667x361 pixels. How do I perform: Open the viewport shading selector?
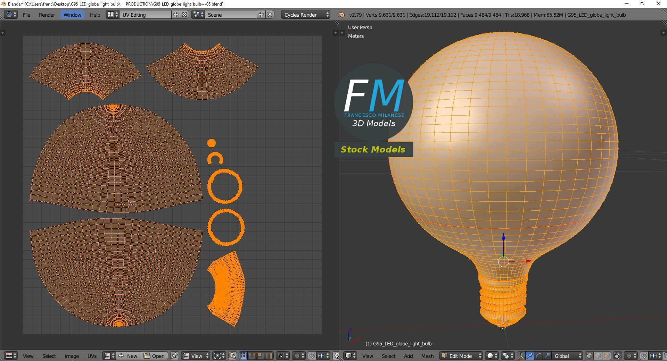click(492, 356)
